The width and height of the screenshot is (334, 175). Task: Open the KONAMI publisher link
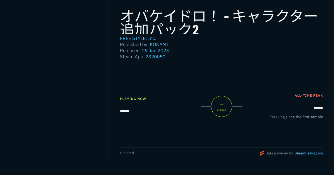pos(159,44)
